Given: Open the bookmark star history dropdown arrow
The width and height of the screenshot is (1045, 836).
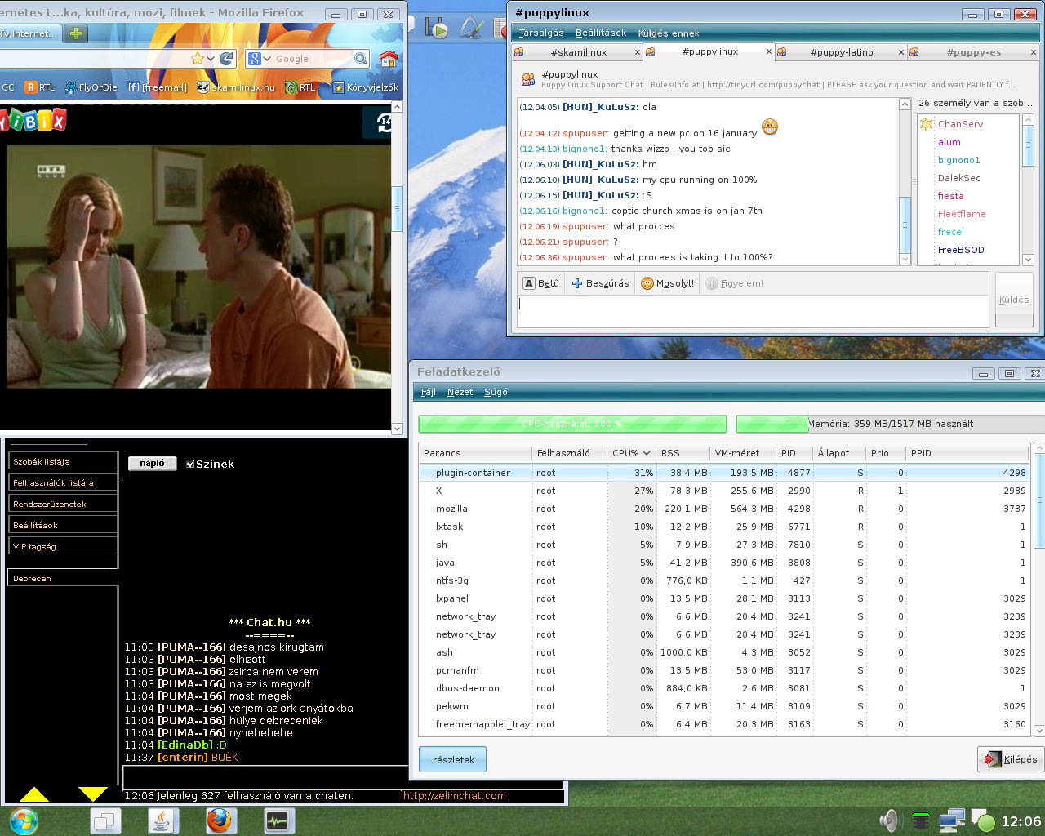Looking at the screenshot, I should click(x=211, y=59).
